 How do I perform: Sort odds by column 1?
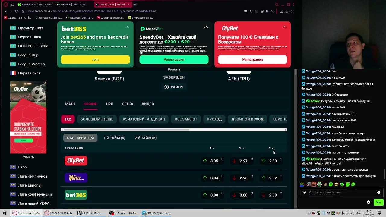212,148
